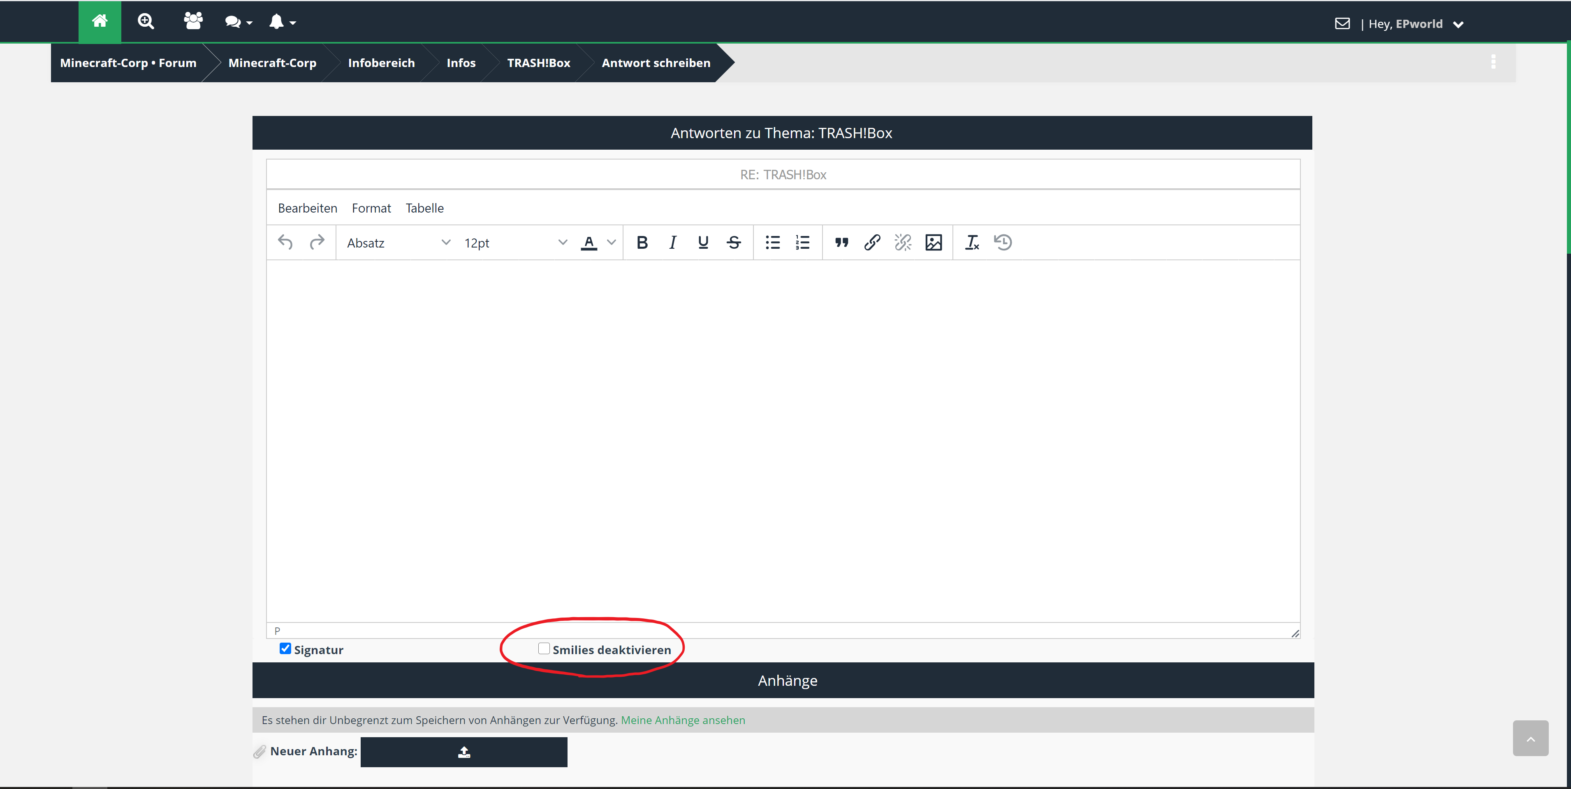Enable Smilies deaktivieren checkbox
1571x789 pixels.
tap(543, 649)
